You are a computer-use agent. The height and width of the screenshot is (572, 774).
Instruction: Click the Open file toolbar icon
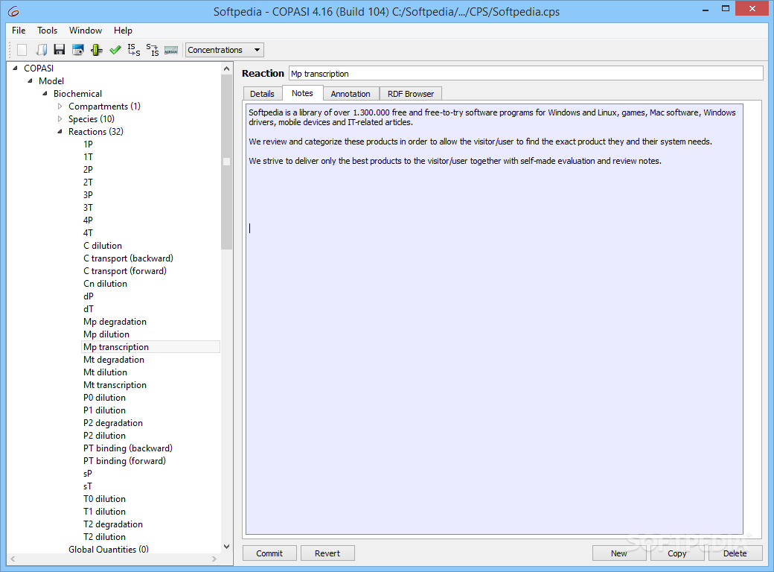click(x=42, y=50)
